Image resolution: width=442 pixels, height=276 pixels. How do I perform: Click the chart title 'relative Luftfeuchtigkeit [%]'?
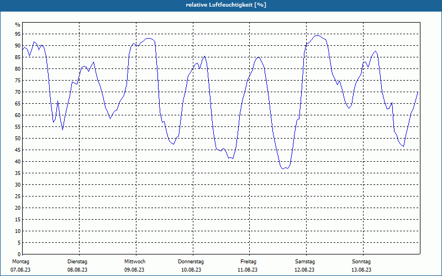tap(226, 5)
